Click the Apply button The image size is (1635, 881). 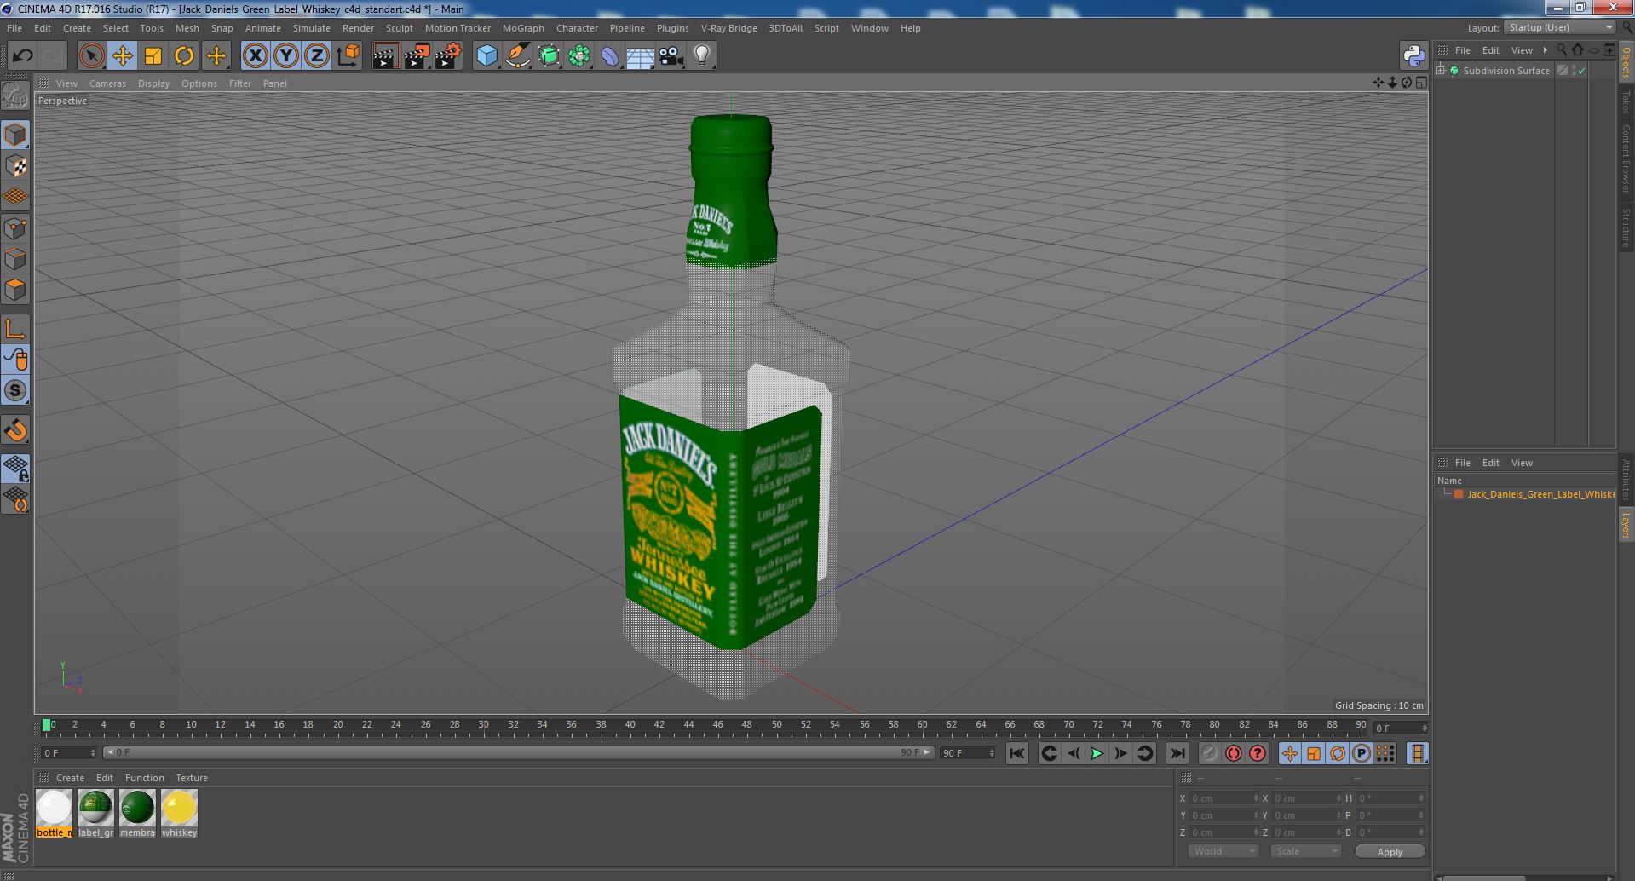[1390, 851]
